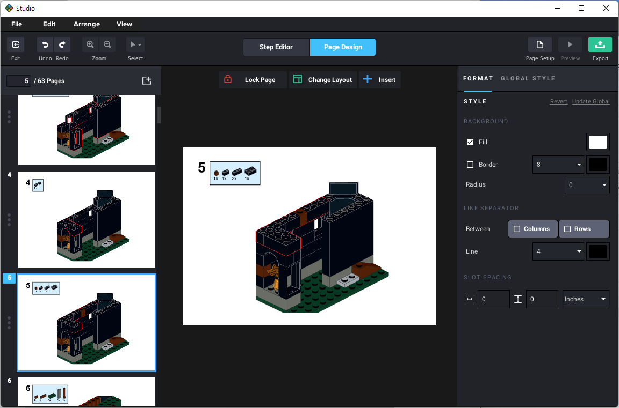The height and width of the screenshot is (408, 619).
Task: Click the Insert button label
Action: (387, 79)
